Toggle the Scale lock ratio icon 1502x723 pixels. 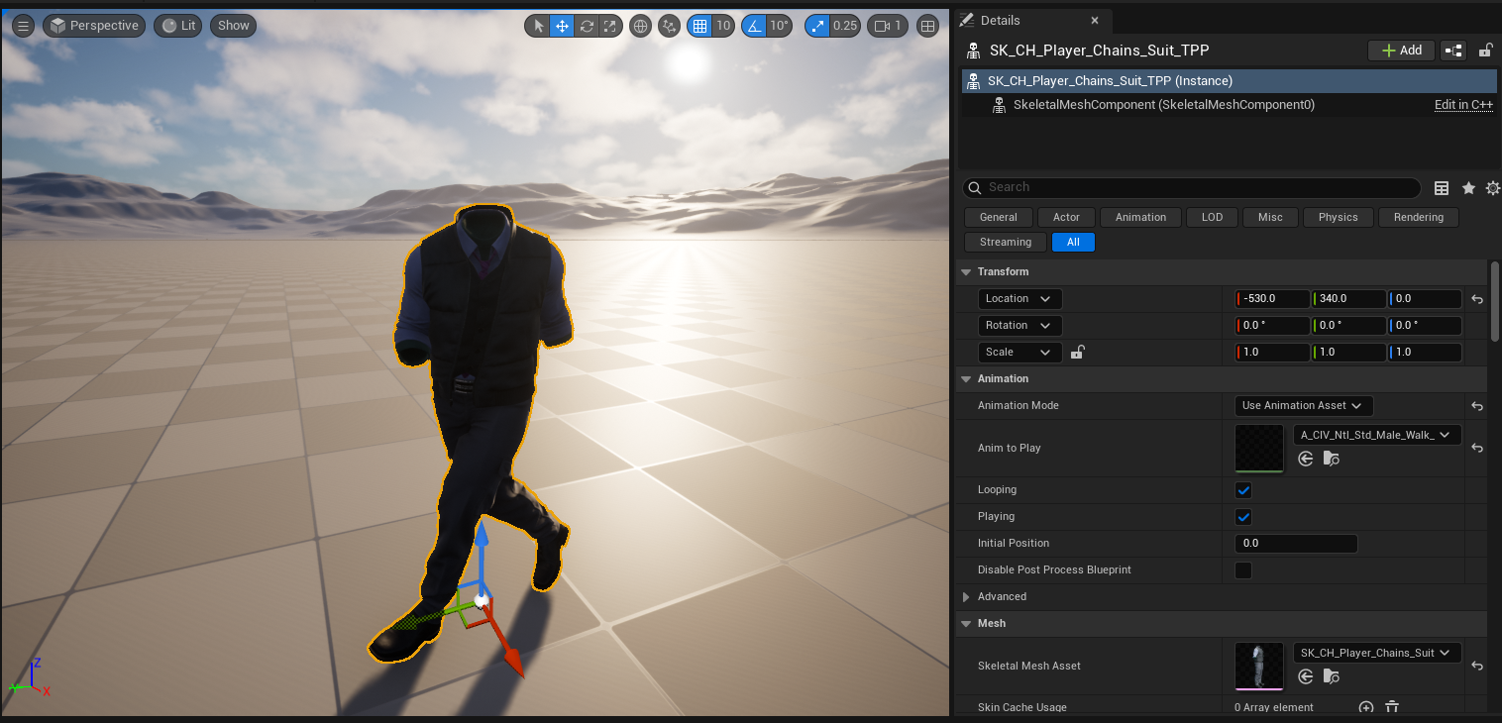[x=1078, y=352]
